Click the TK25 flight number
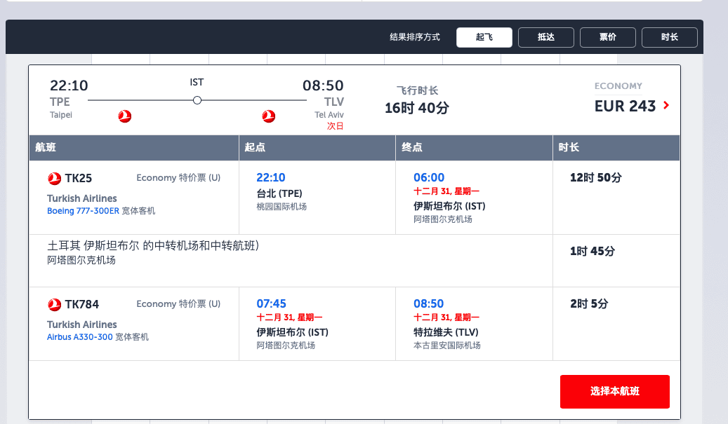Viewport: 728px width, 424px height. pyautogui.click(x=79, y=179)
